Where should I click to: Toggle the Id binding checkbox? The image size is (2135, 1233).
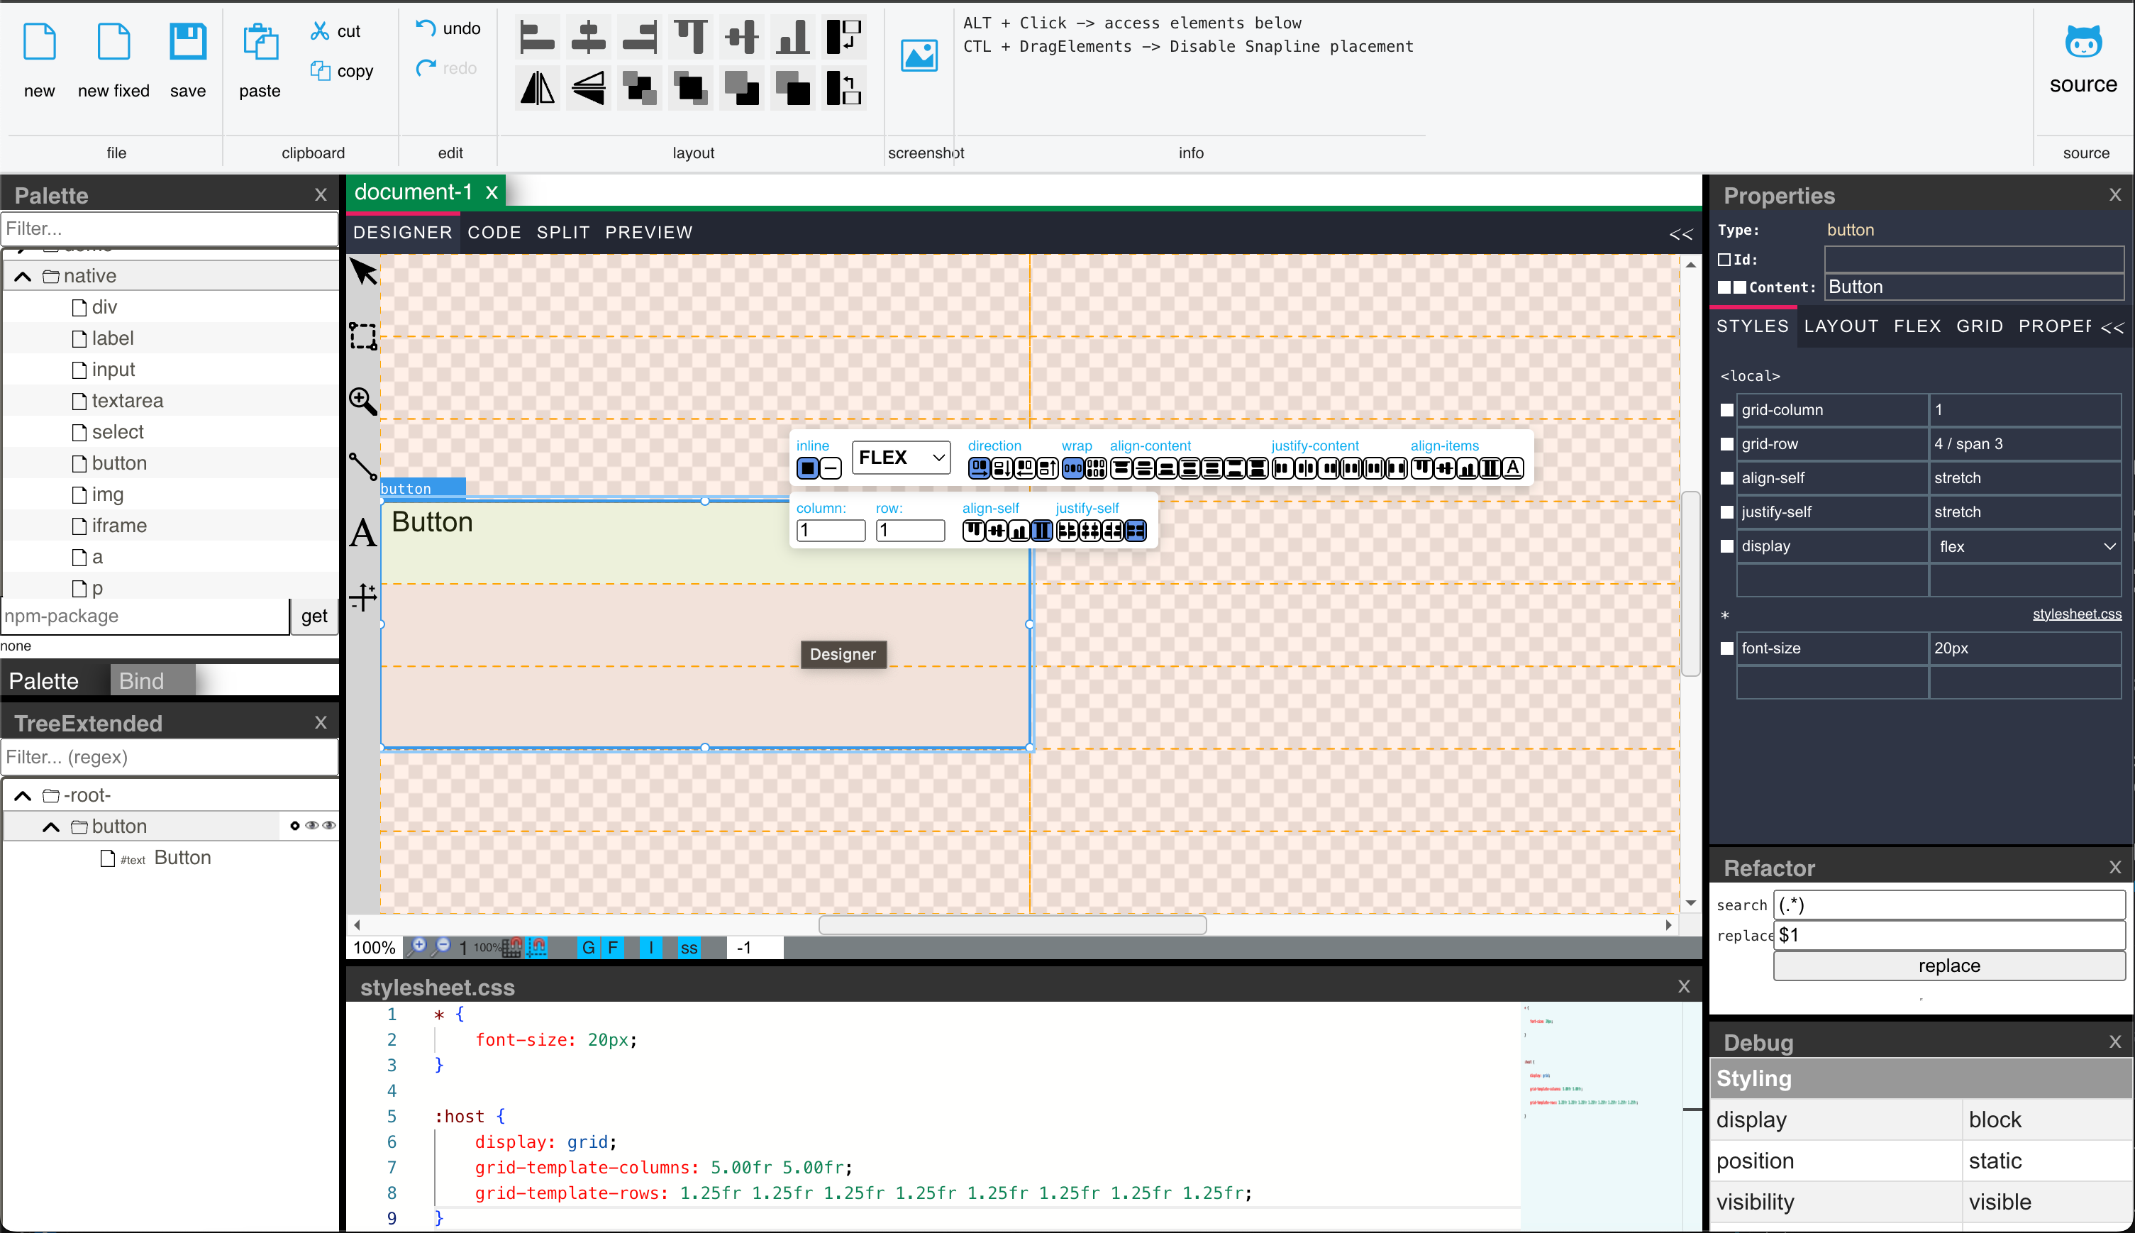1724,260
